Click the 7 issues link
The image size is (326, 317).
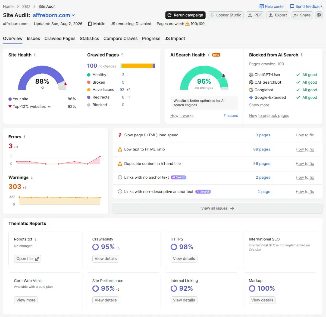[x=231, y=116]
